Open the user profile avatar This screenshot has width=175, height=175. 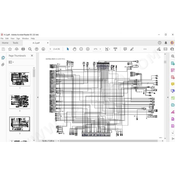pos(172,43)
